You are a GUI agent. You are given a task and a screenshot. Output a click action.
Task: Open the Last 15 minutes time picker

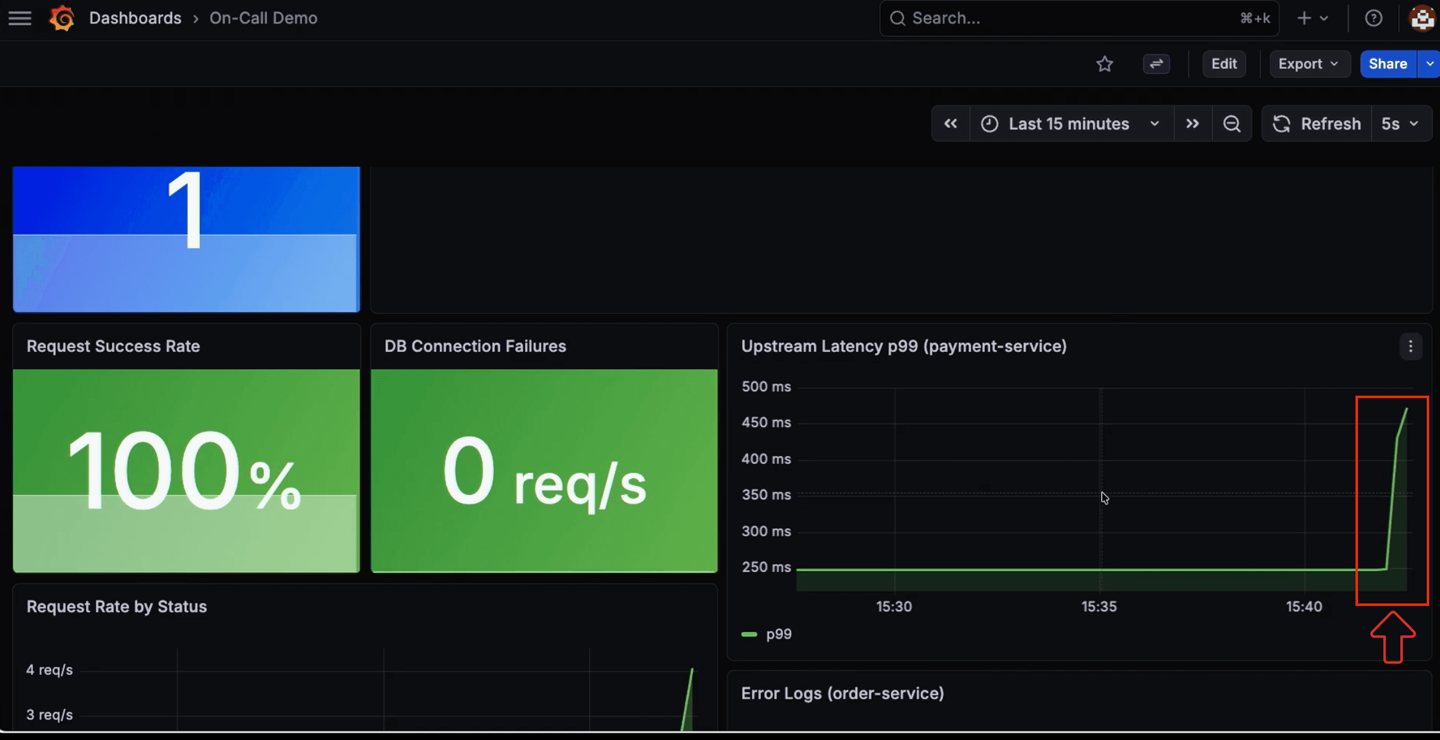[1071, 124]
